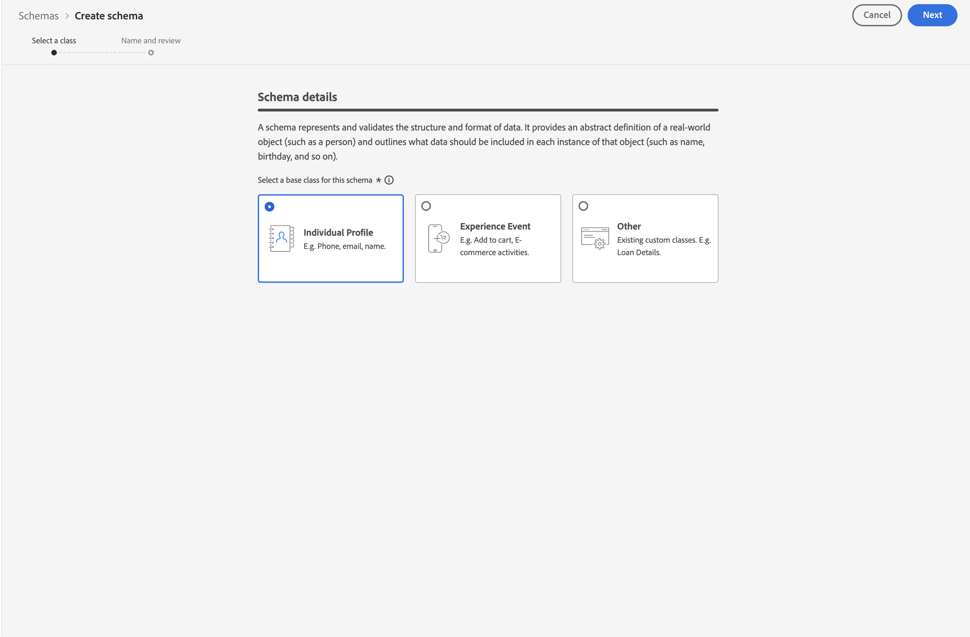Click the Individual Profile contact book icon
The width and height of the screenshot is (970, 637).
coord(281,238)
